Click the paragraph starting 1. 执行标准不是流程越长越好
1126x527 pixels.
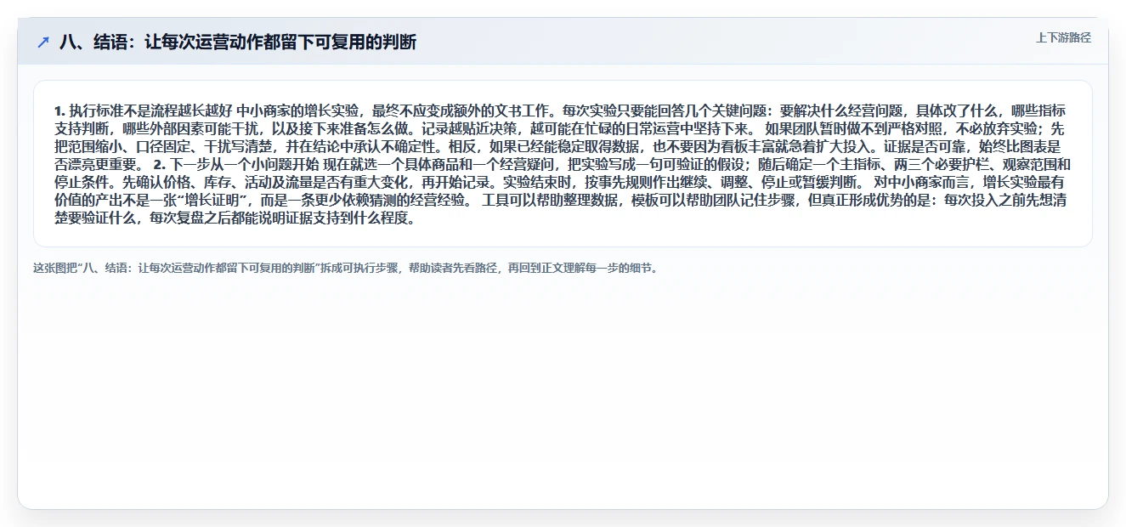[x=563, y=164]
